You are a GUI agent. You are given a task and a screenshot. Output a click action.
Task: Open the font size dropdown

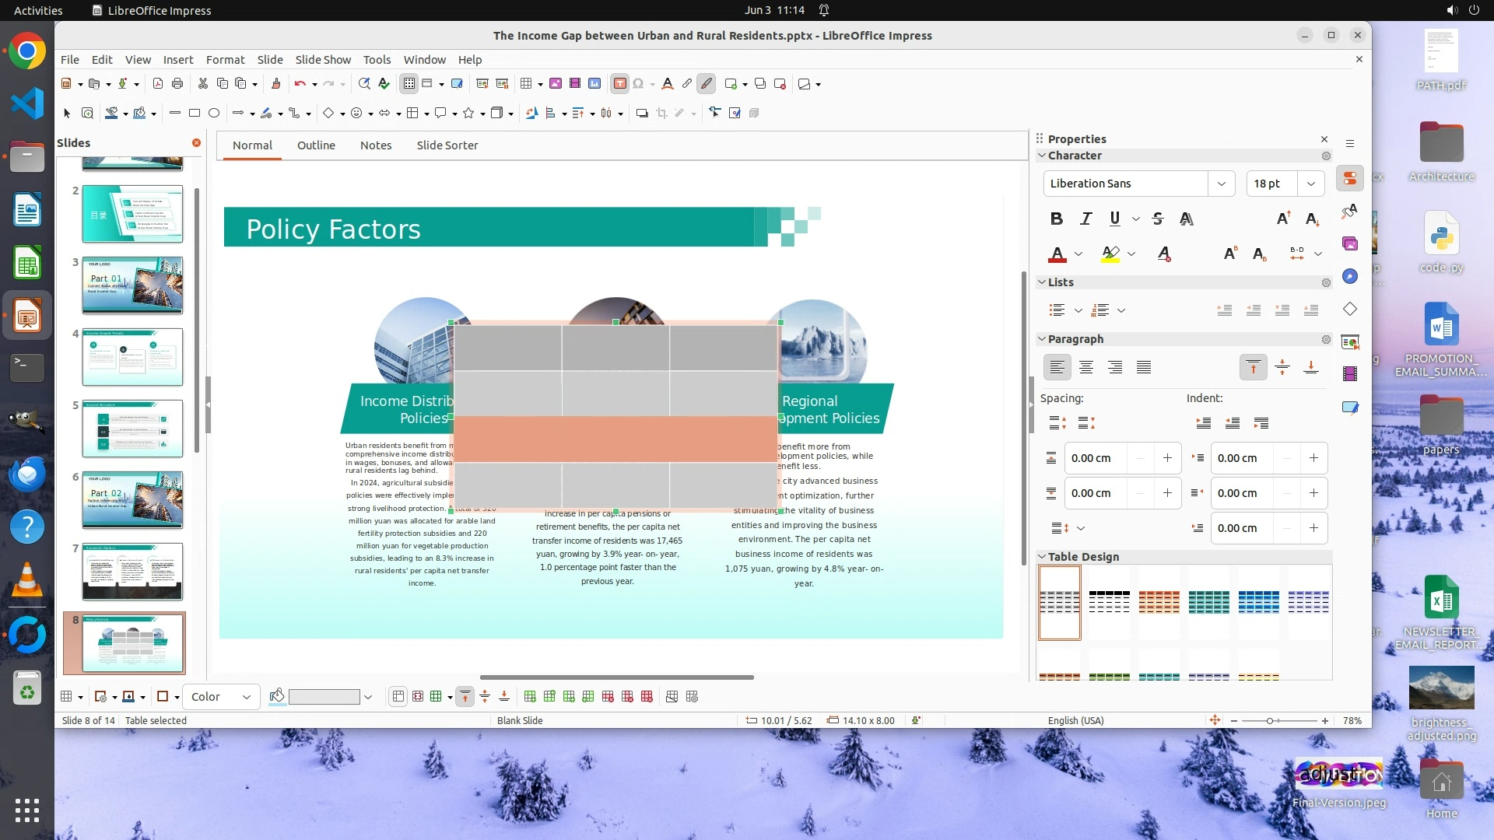(x=1310, y=184)
